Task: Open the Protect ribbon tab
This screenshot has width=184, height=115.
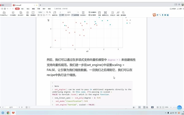Action: pos(44,9)
